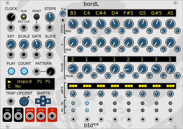183x129 pixels.
Task: Click the shift up arrow button
Action: click(x=43, y=98)
